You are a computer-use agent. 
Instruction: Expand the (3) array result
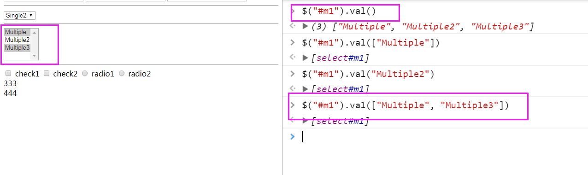[305, 27]
